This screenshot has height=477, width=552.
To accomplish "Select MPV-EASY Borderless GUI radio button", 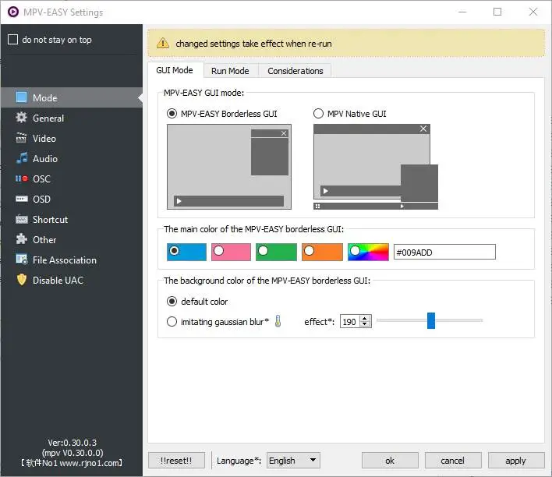I will 172,114.
